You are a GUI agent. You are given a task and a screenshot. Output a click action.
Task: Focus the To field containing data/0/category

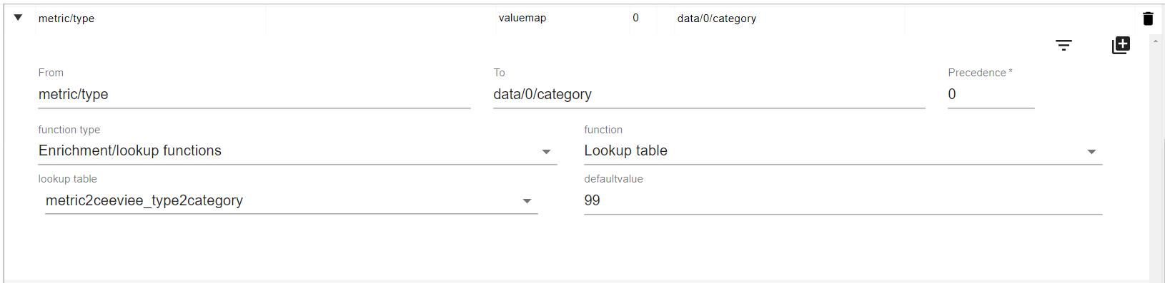pos(709,94)
